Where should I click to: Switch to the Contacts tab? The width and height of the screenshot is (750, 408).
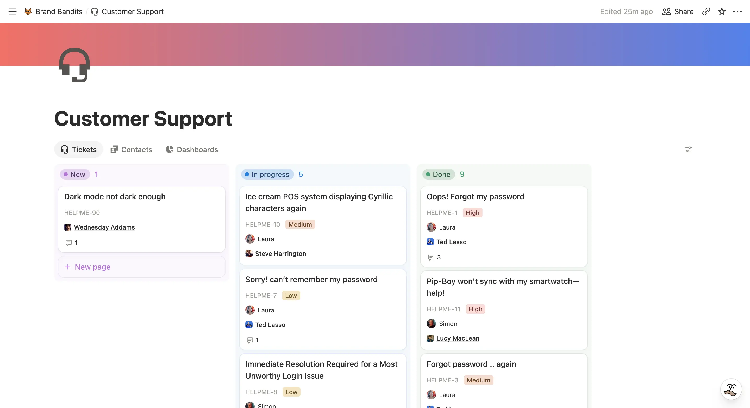pos(131,149)
